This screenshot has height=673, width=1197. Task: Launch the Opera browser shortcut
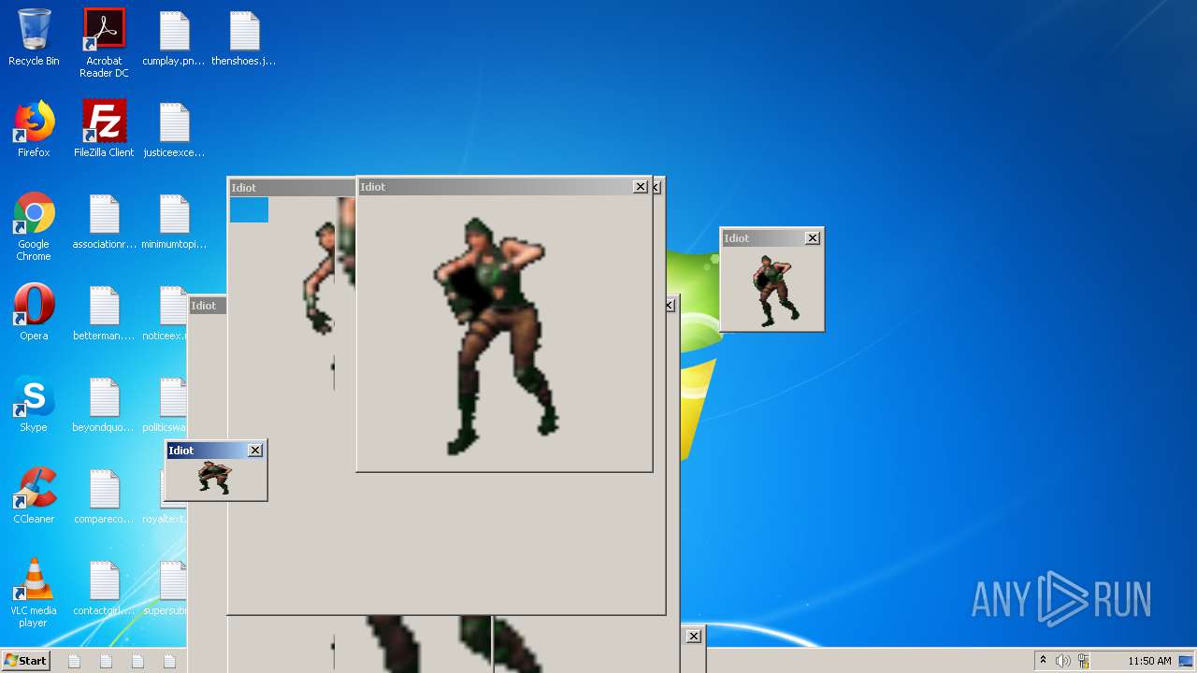34,312
